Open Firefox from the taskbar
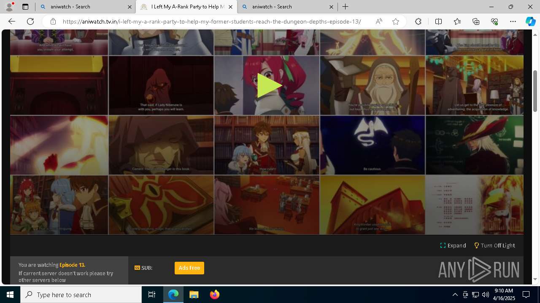Screen dimensions: 540x303 (x=214, y=295)
